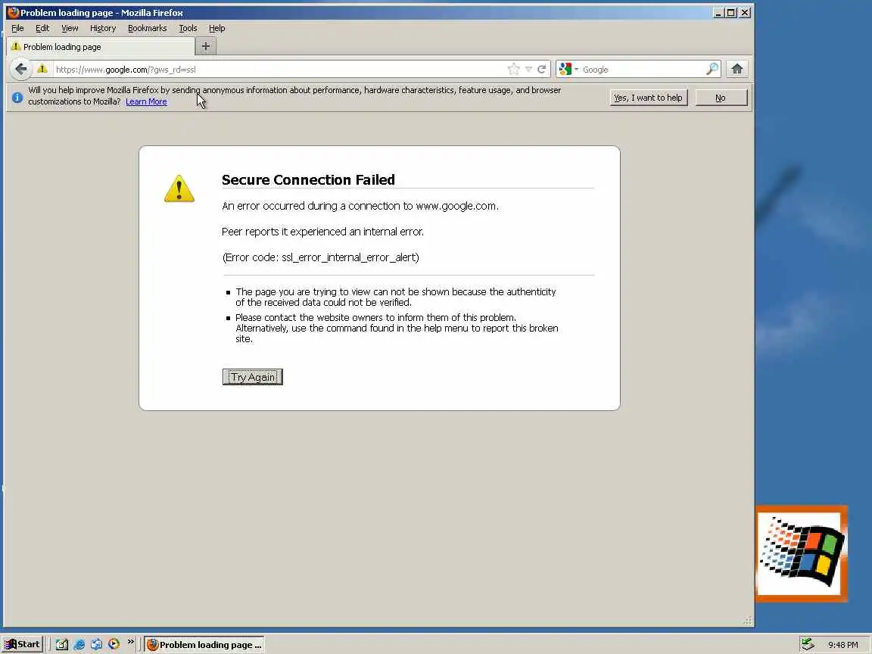Go to the home page via house icon
The image size is (872, 654).
737,69
